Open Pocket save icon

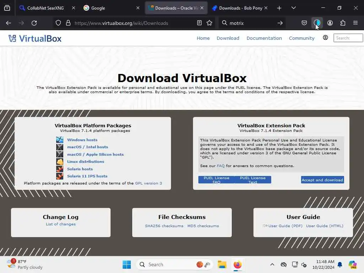(x=304, y=23)
